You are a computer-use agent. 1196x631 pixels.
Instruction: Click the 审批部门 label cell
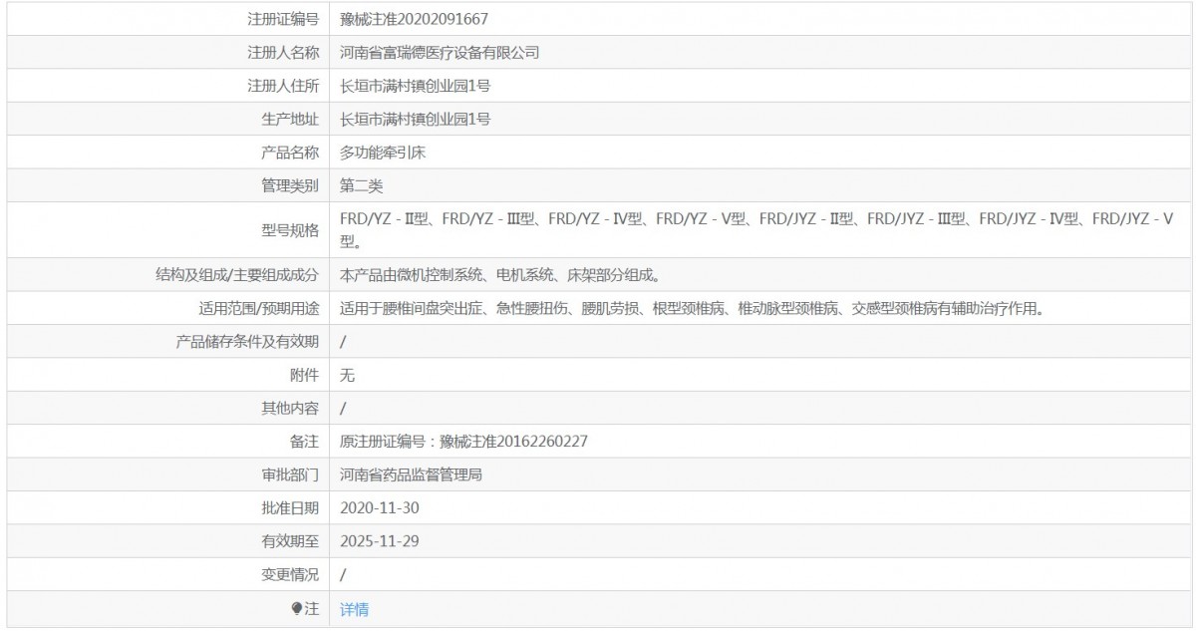click(x=166, y=474)
